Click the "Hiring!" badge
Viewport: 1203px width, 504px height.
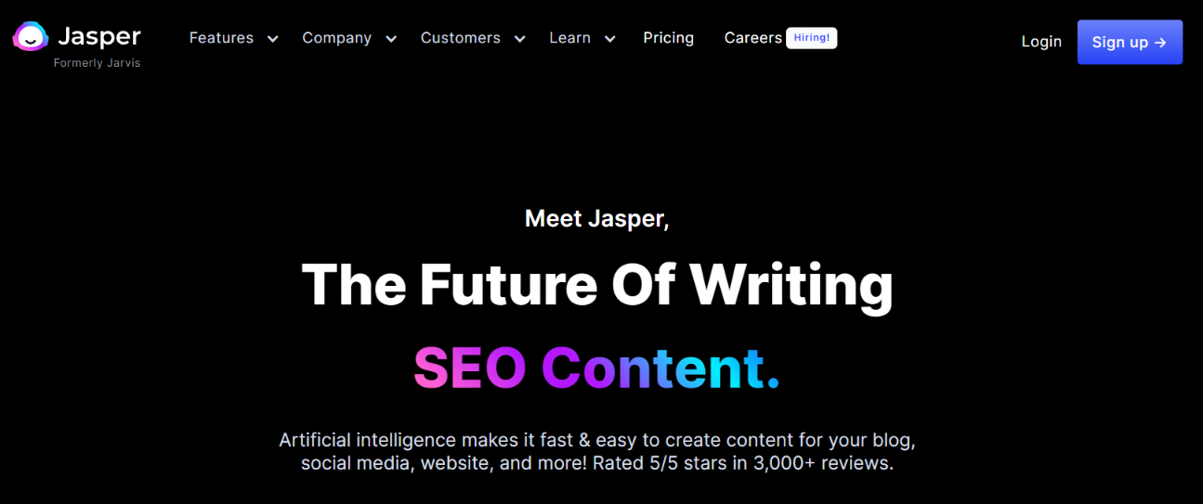pyautogui.click(x=811, y=38)
